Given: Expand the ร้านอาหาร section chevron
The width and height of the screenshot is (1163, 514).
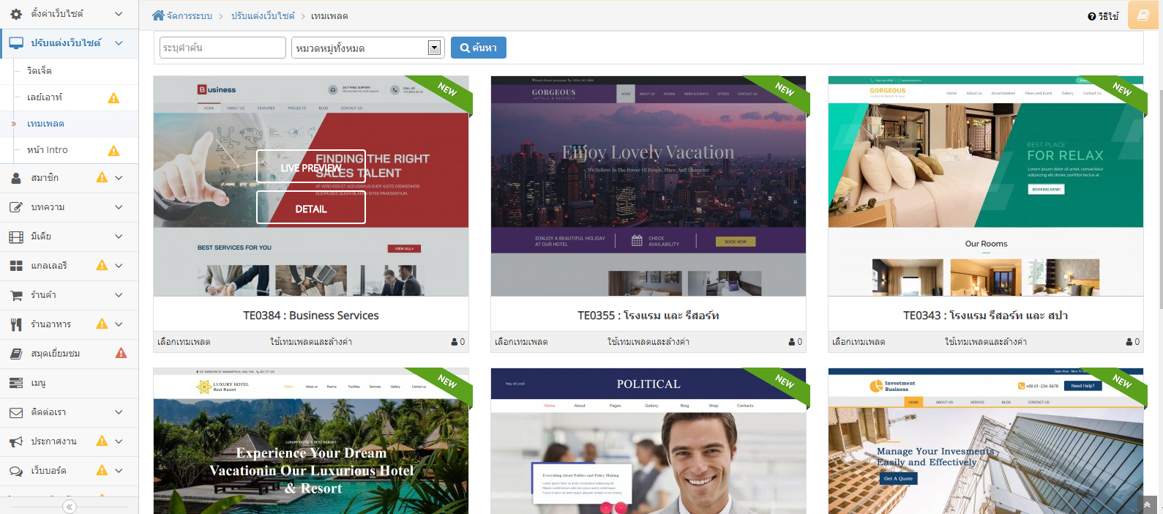Looking at the screenshot, I should pyautogui.click(x=119, y=324).
